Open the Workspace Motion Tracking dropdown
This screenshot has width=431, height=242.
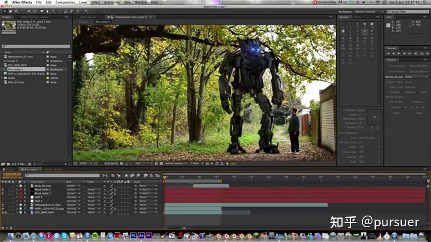tap(369, 12)
